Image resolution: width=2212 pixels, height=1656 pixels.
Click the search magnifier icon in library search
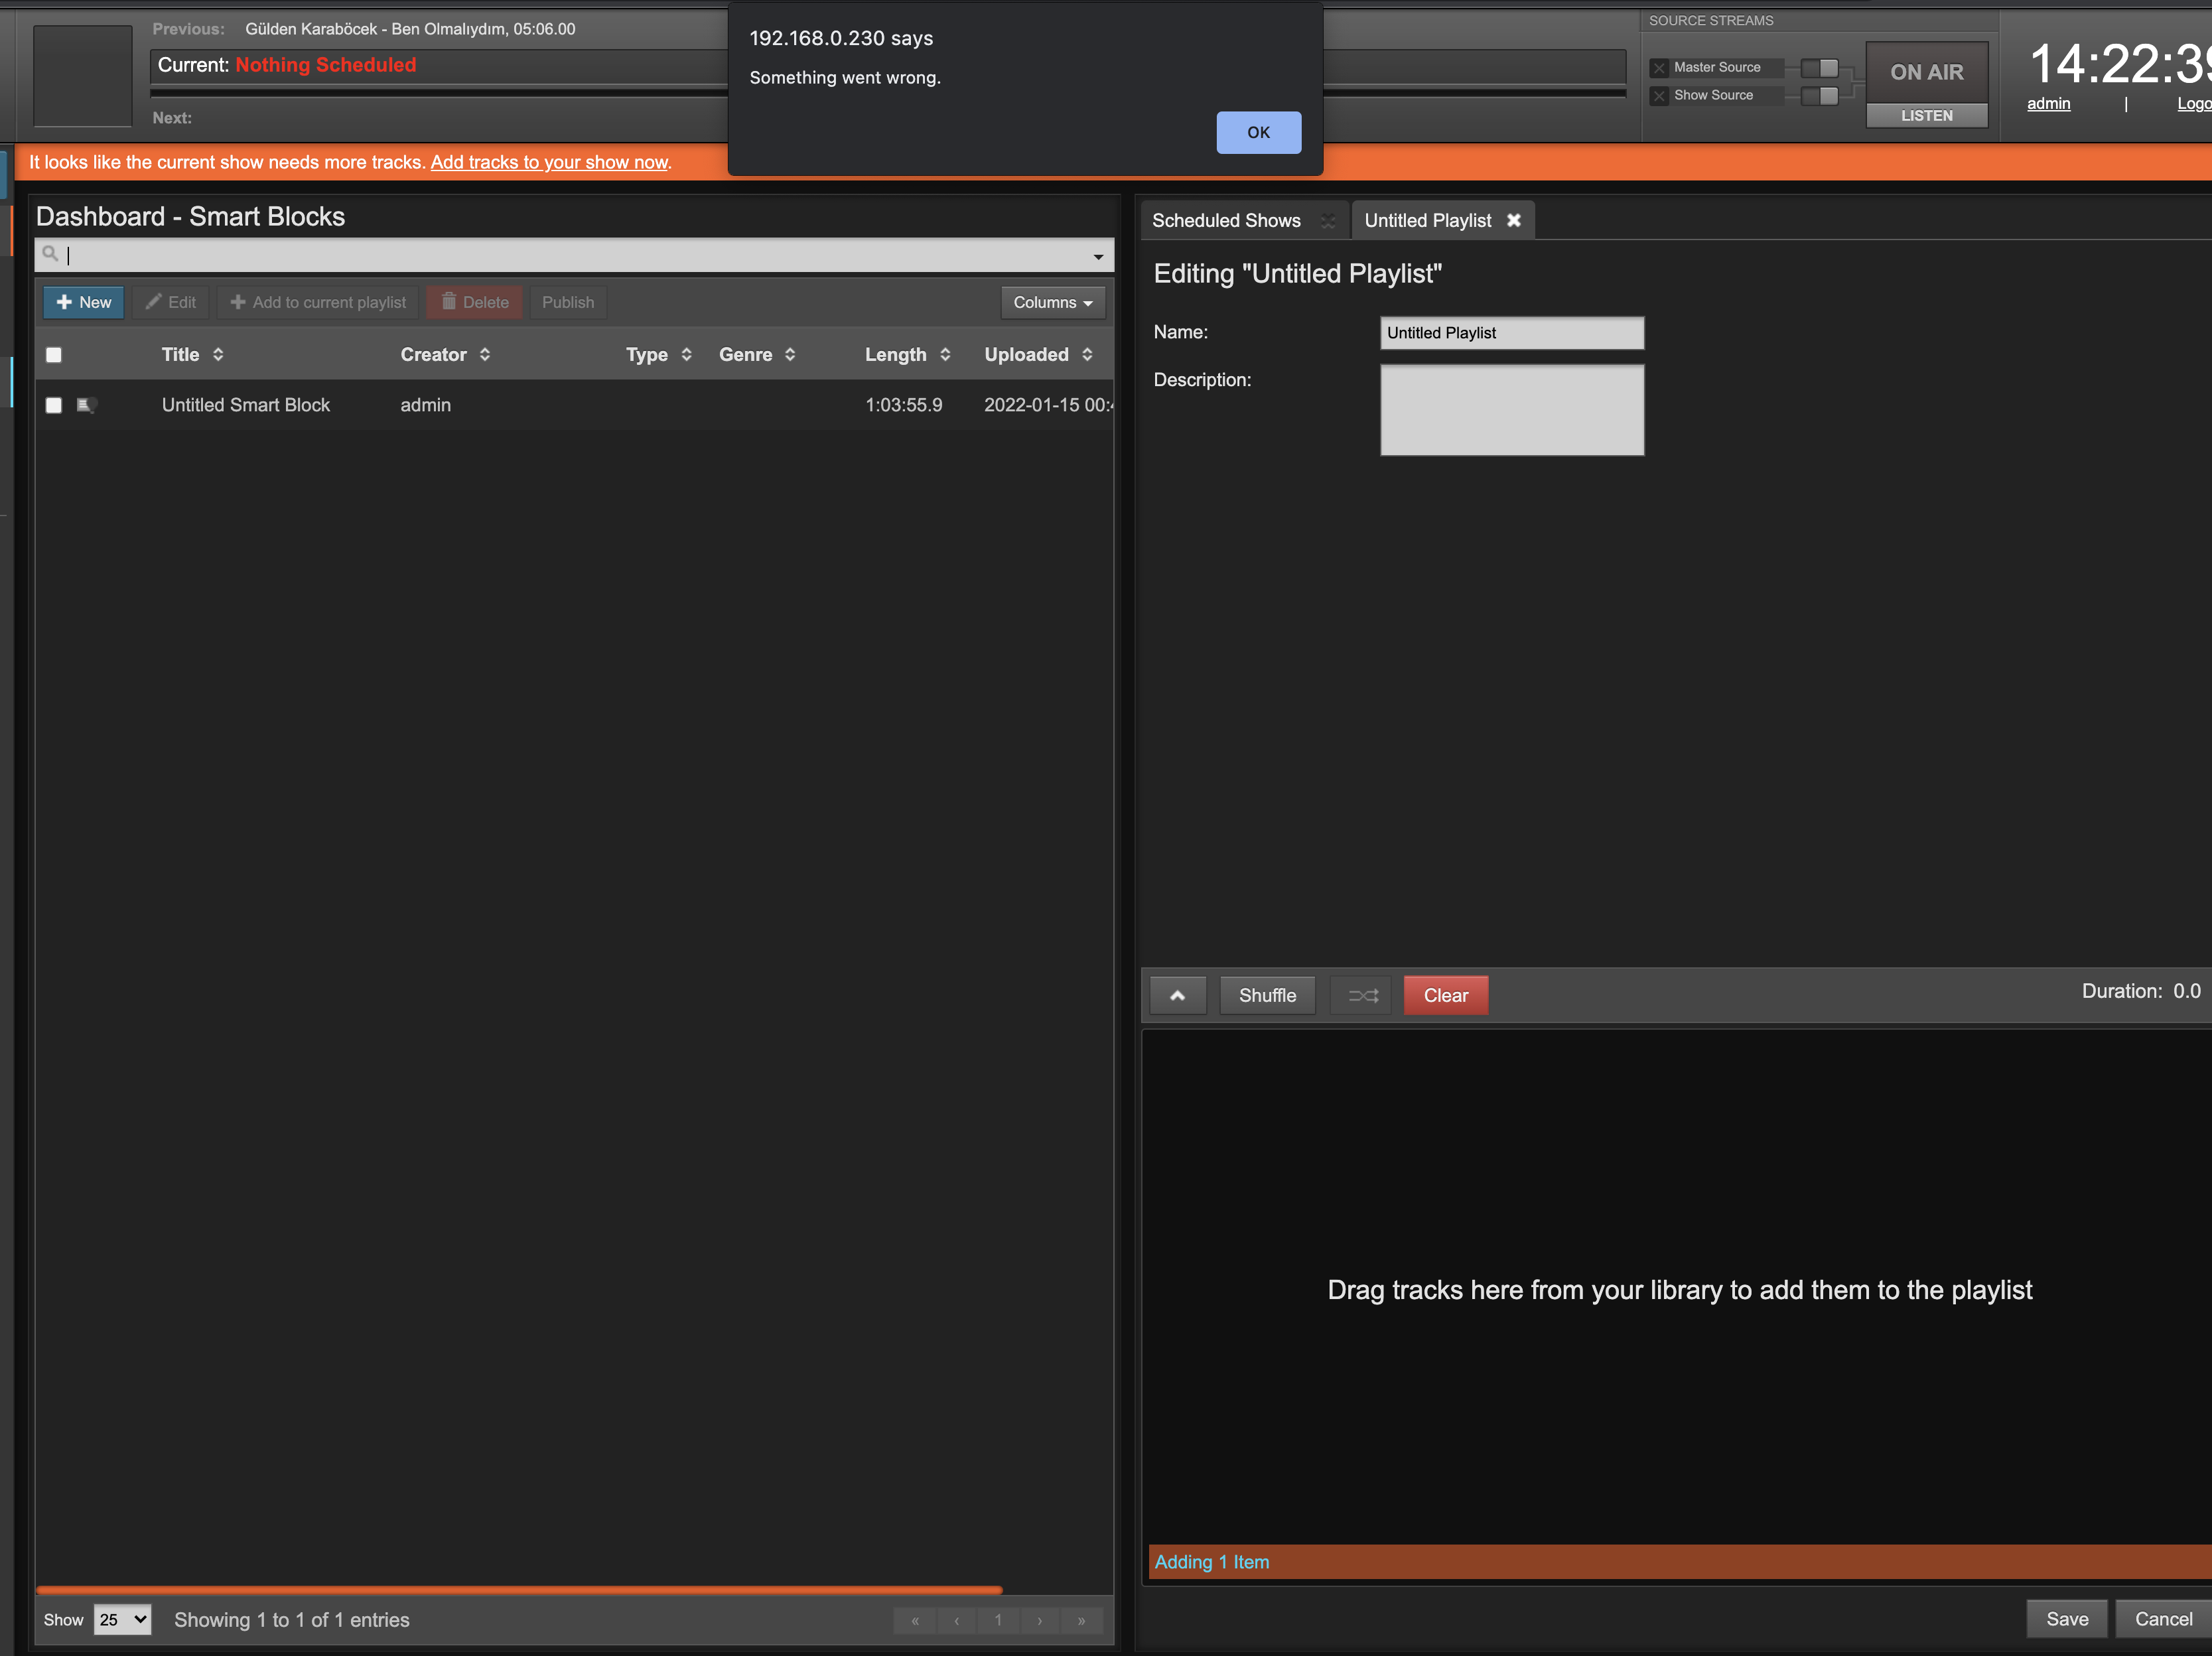51,255
